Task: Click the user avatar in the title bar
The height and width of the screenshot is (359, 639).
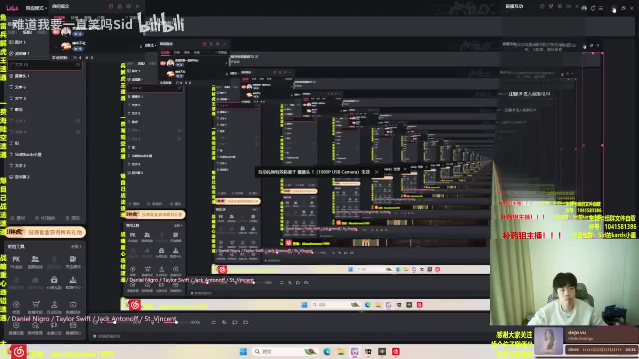Action: [x=584, y=8]
